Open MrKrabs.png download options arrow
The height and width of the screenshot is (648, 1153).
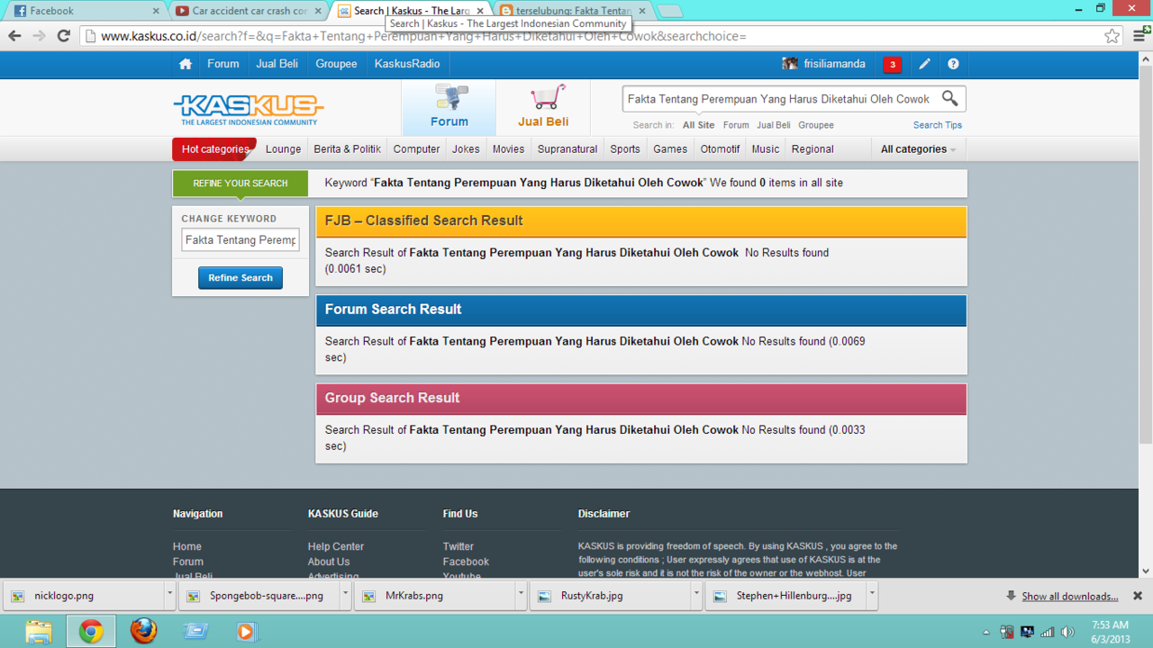pos(521,595)
